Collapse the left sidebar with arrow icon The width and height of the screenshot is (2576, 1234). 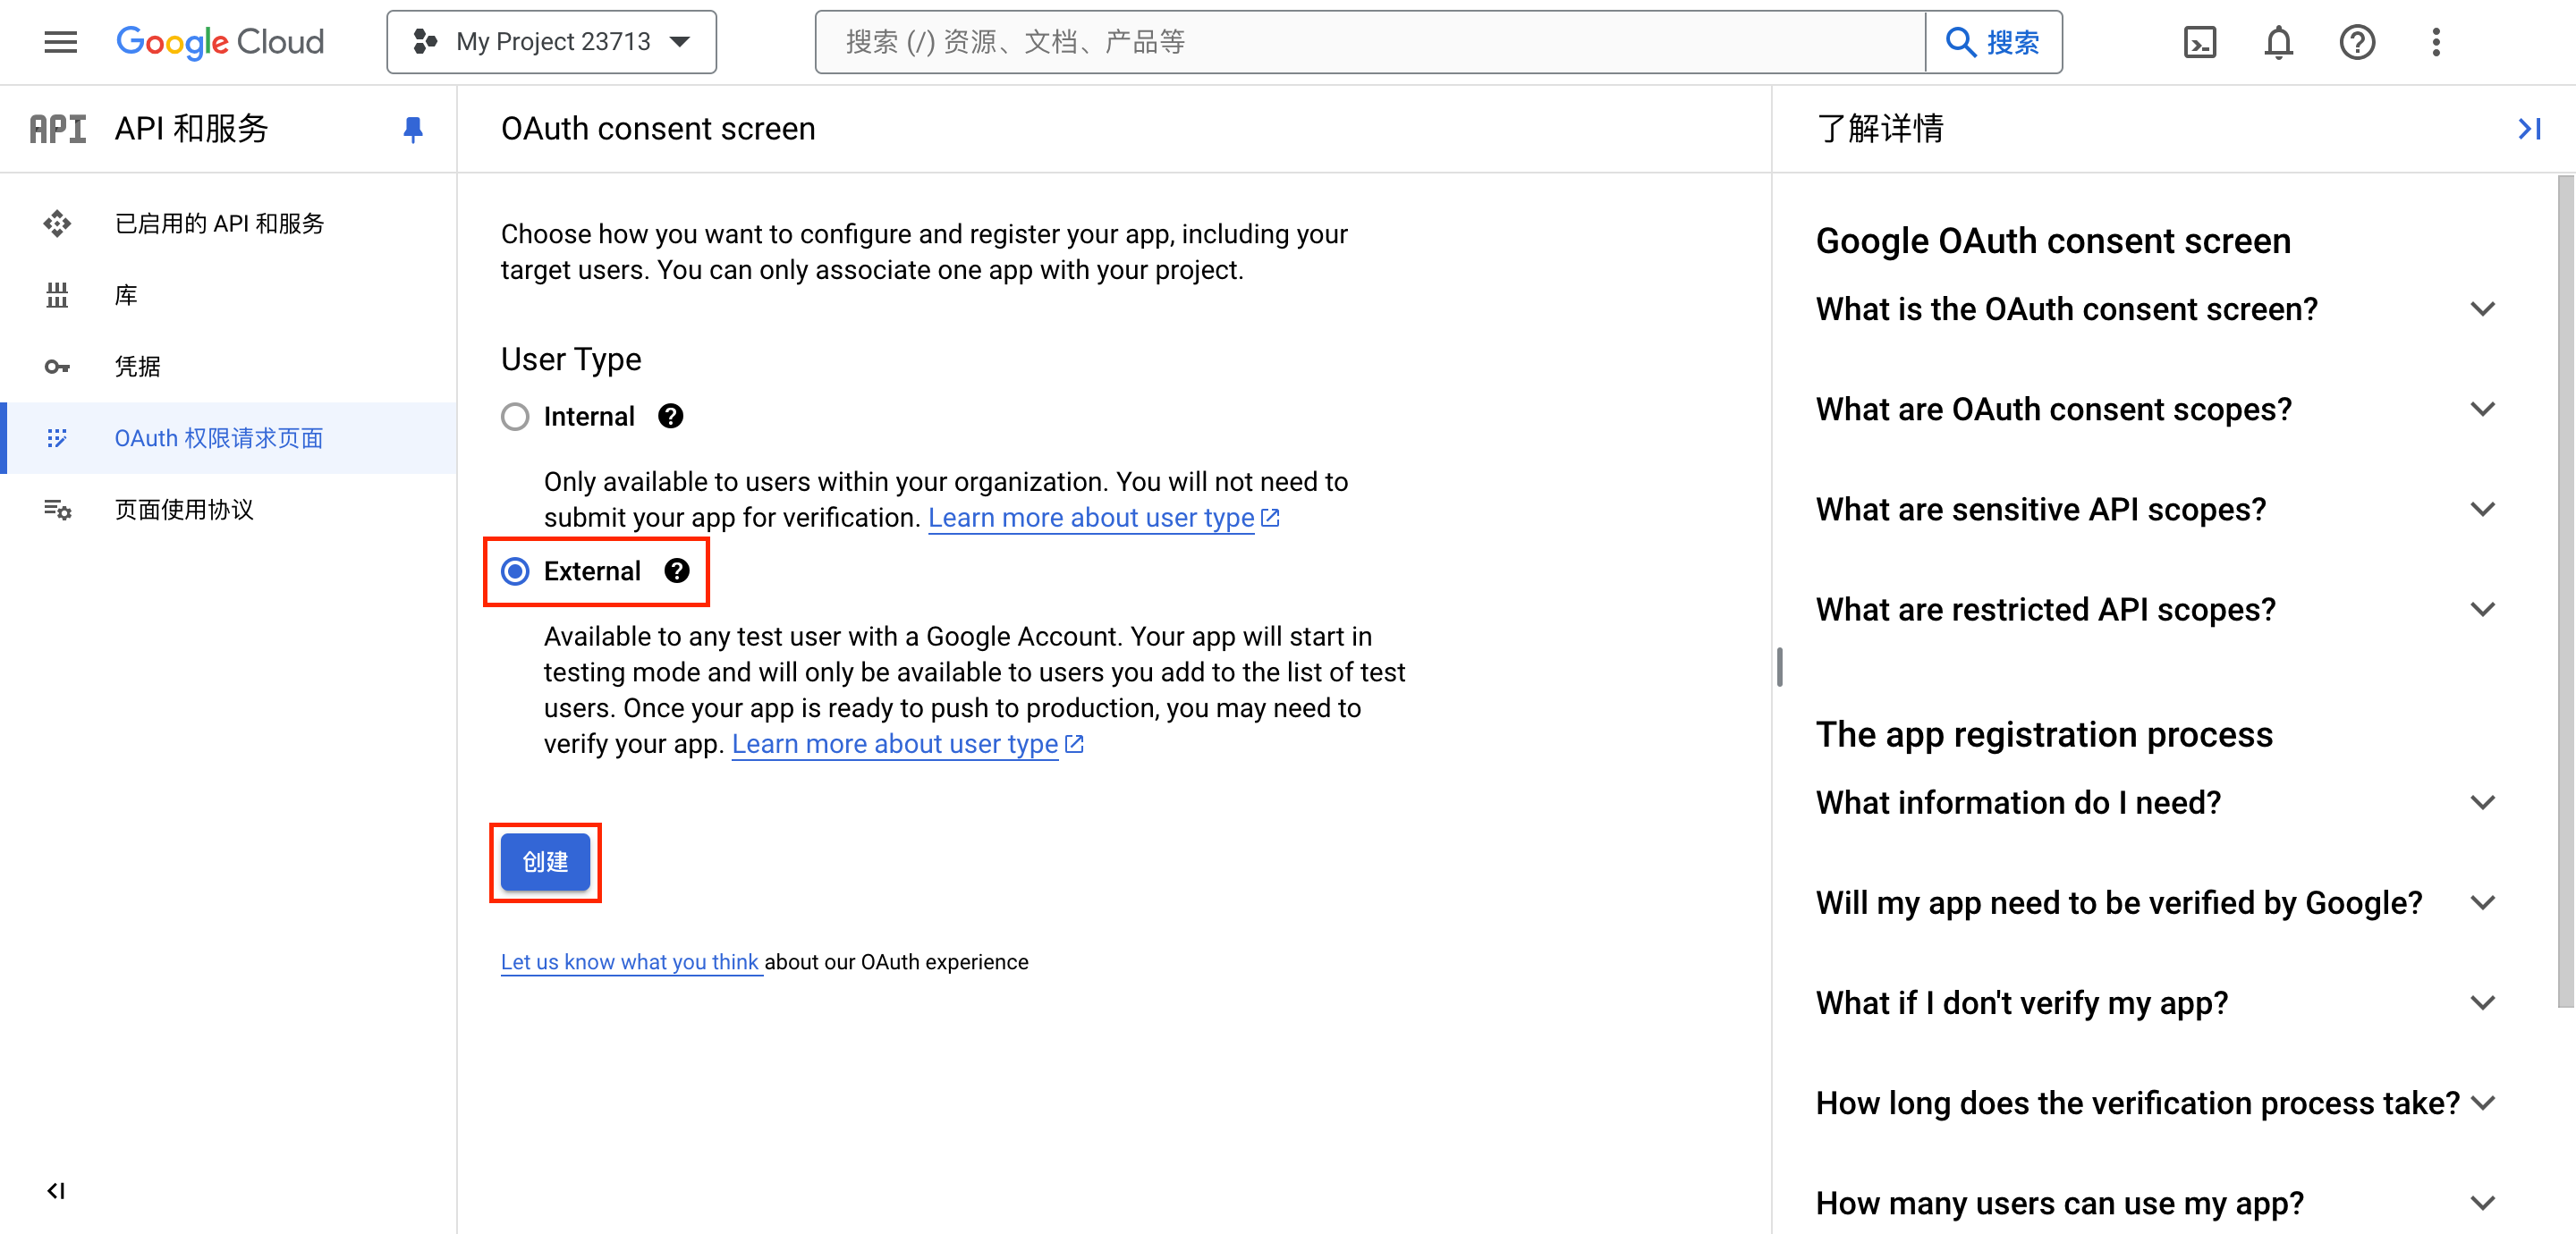click(x=56, y=1190)
